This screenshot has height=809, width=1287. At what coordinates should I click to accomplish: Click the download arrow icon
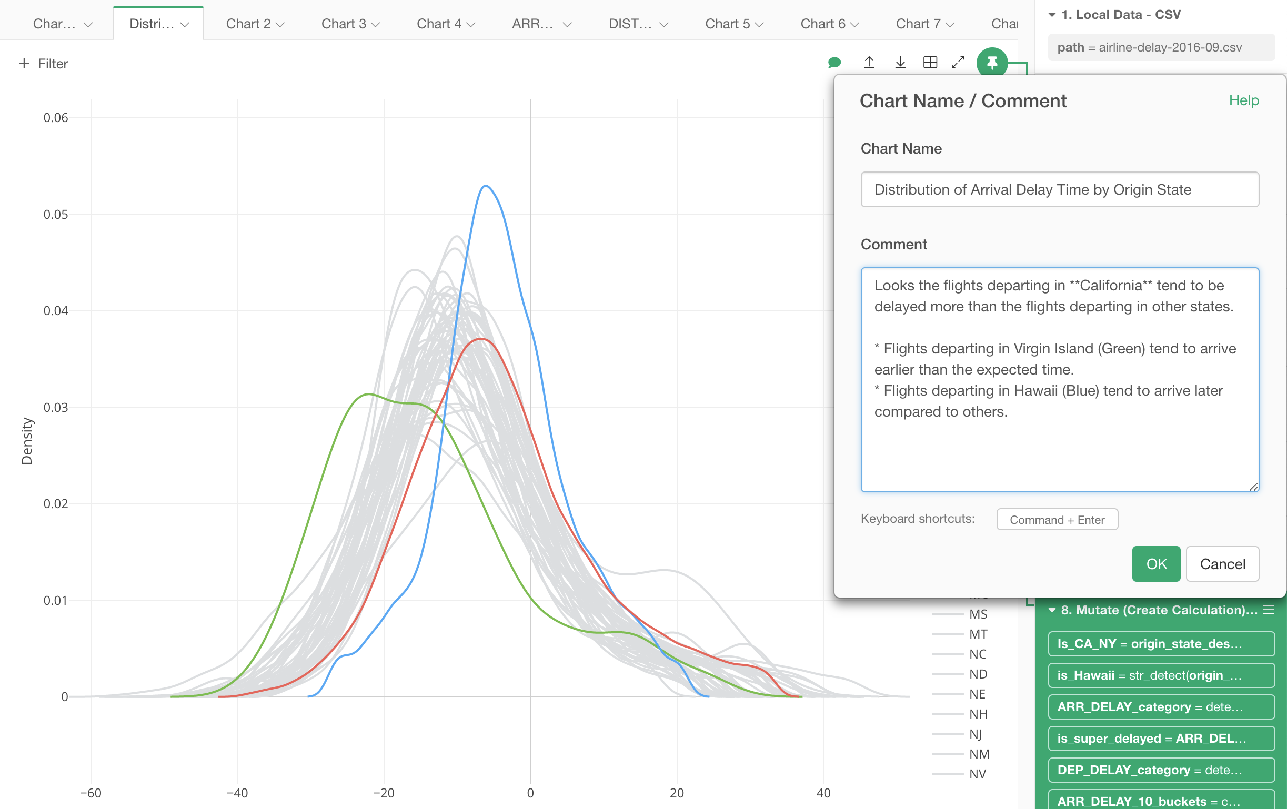(x=900, y=63)
